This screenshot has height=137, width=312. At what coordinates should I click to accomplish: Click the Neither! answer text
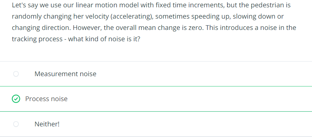[x=47, y=124]
